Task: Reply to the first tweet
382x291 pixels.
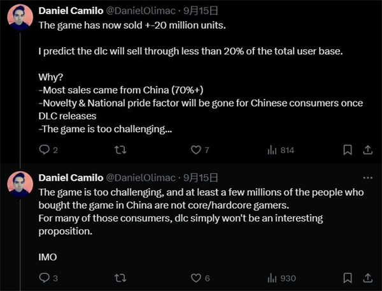Action: pos(44,150)
